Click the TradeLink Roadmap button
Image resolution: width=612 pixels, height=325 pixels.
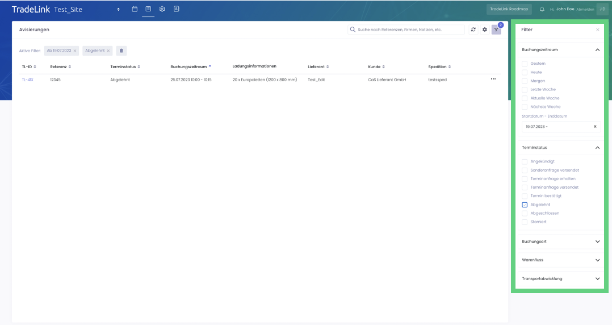[509, 9]
